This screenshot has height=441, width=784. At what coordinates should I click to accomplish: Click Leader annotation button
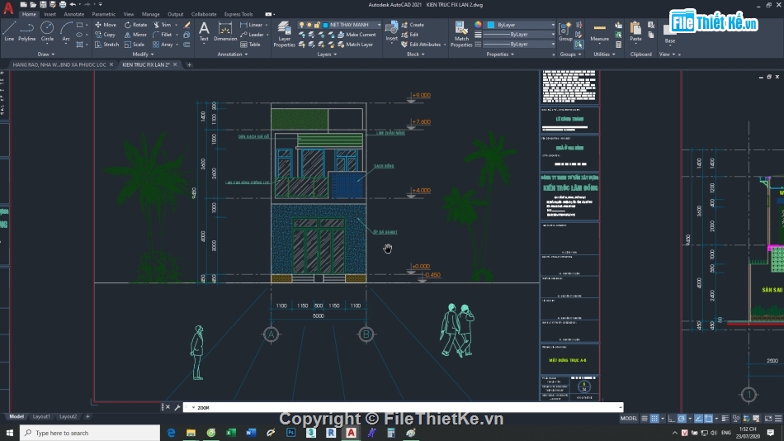click(x=252, y=35)
